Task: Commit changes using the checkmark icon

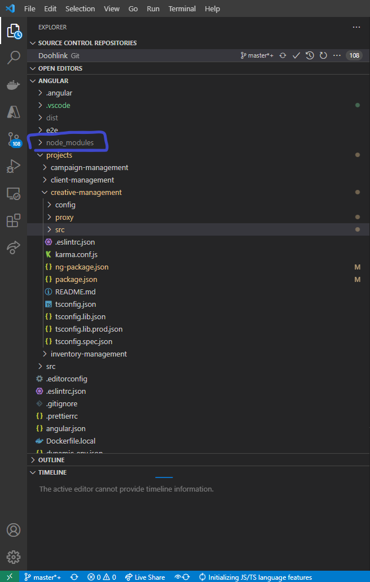Action: [296, 55]
